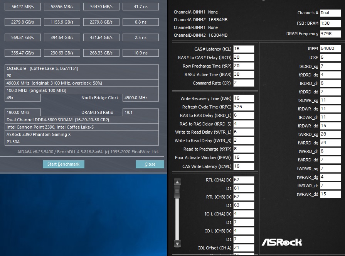Click scroll up arrow in the ASRock timing panel
The height and width of the screenshot is (256, 345).
177,182
